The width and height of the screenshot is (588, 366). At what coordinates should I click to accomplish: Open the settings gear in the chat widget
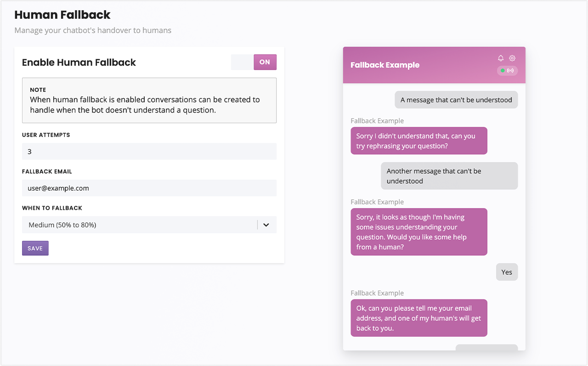(x=512, y=58)
